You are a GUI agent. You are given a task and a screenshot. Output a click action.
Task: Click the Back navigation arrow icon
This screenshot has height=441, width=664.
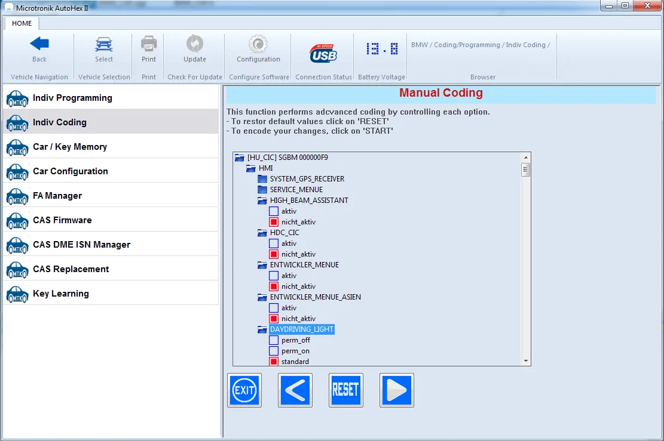point(39,44)
